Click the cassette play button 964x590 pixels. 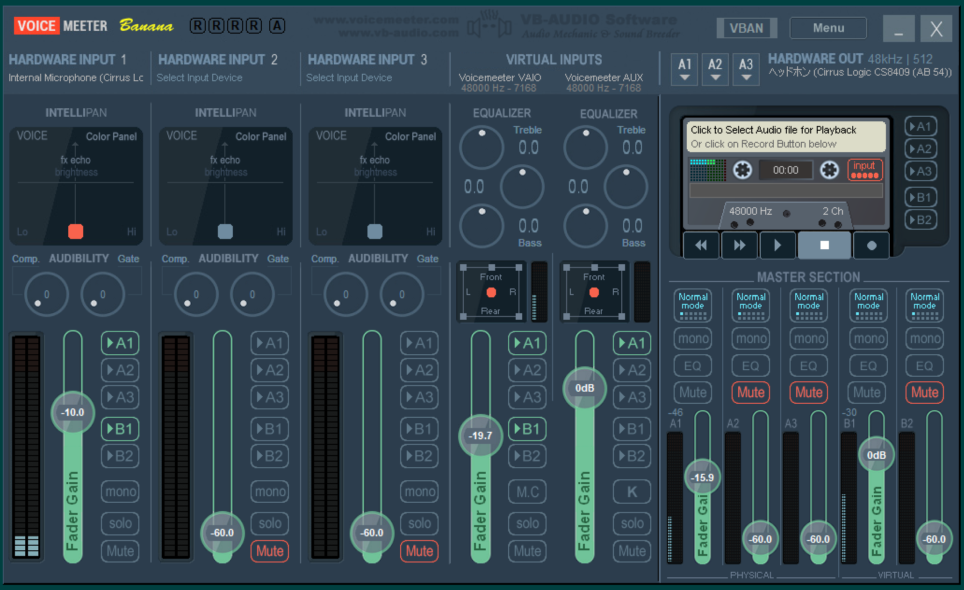[x=777, y=245]
